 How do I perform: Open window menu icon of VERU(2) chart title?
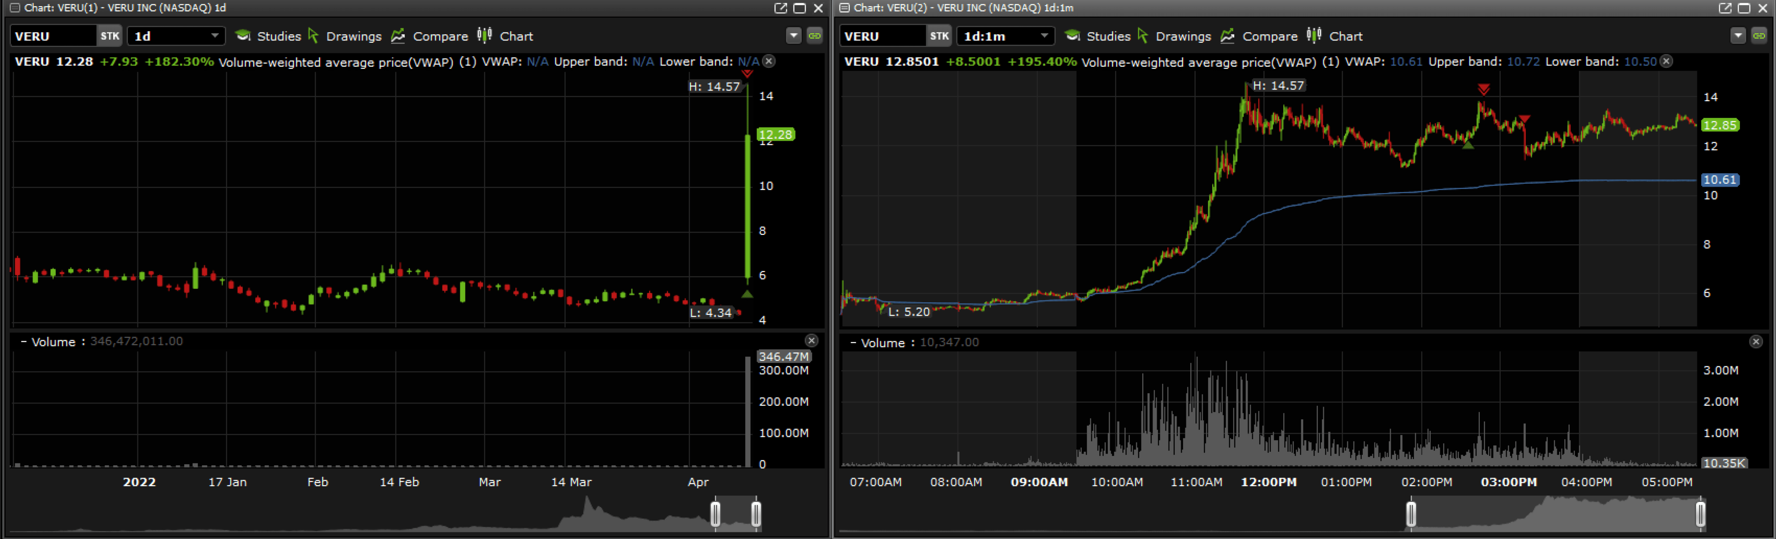pos(844,7)
